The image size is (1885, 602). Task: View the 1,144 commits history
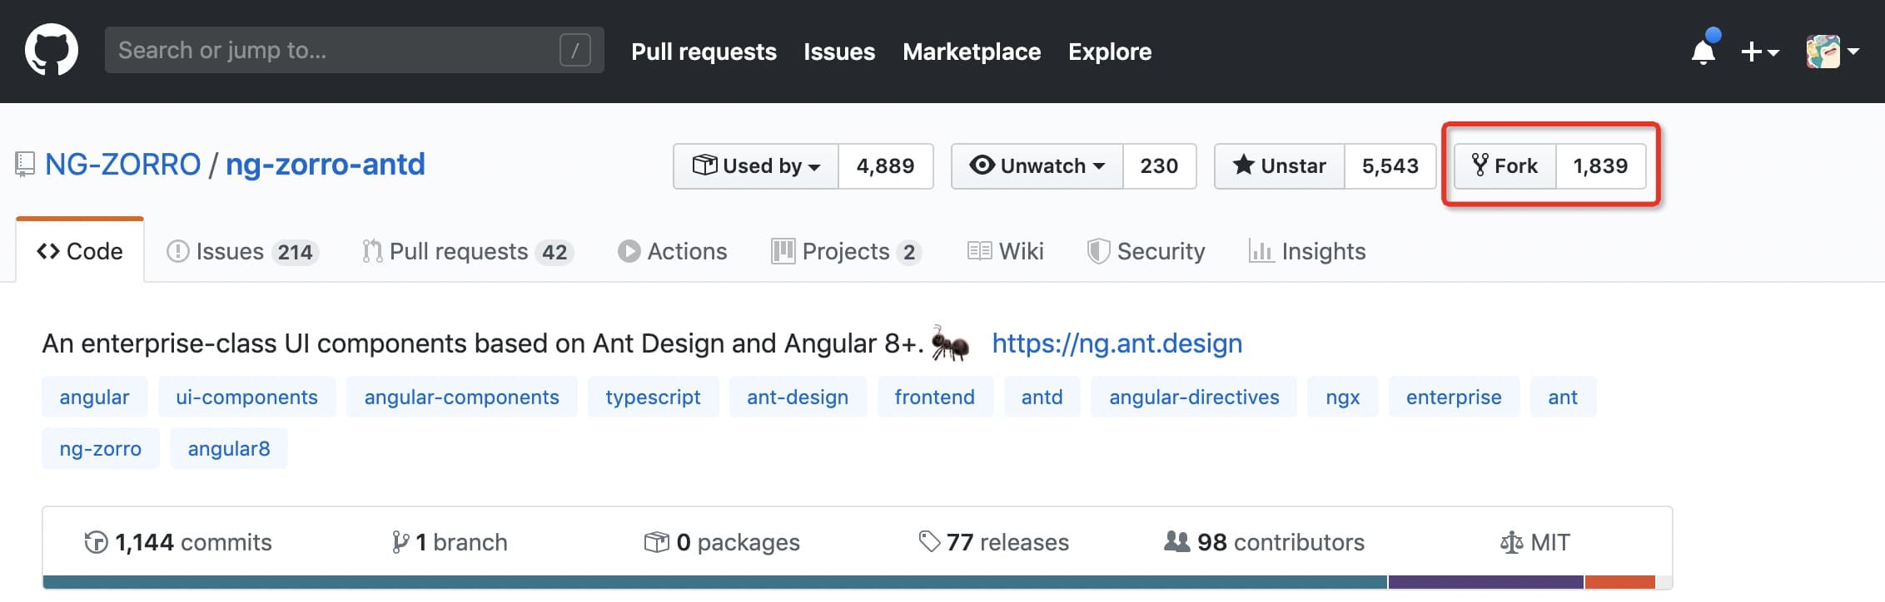click(178, 542)
